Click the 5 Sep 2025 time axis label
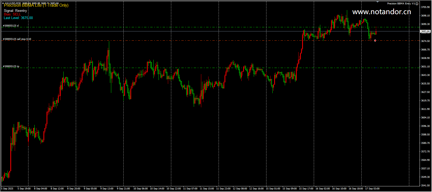Screen dimensions: 432x192 coord(7,189)
